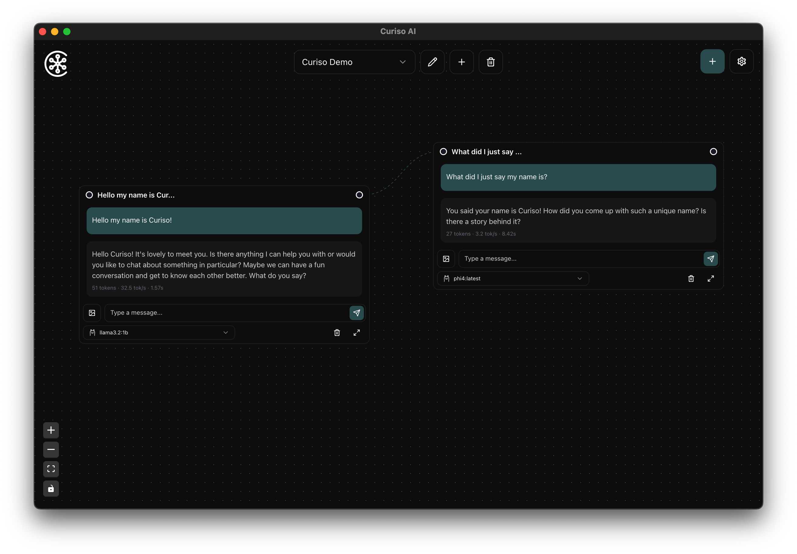
Task: Click the Curiso logo icon
Action: click(x=56, y=63)
